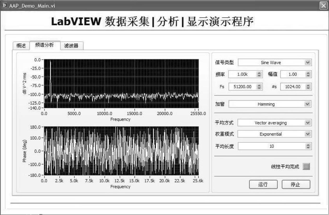The height and width of the screenshot is (215, 329).
Task: Expand the 平均方式 Vector averaging dropdown
Action: [x=308, y=123]
